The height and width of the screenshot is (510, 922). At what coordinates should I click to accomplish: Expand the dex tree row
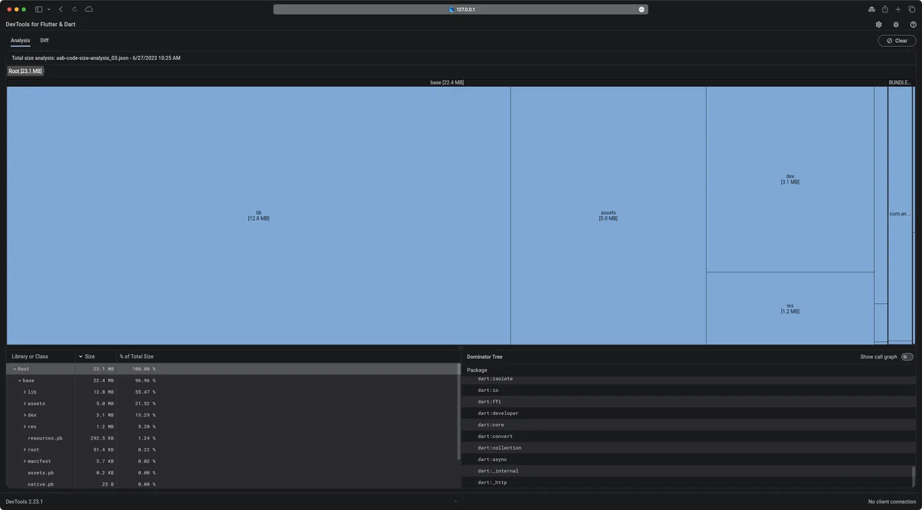click(x=25, y=415)
